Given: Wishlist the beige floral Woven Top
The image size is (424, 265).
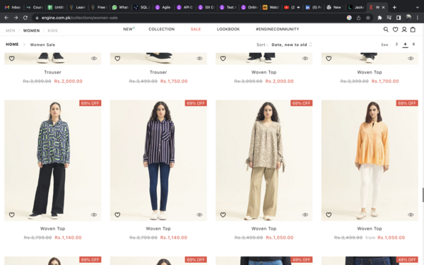Looking at the screenshot, I should (223, 215).
